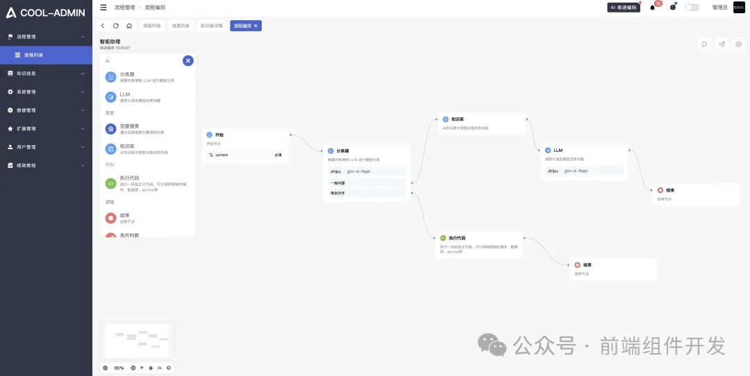Click the content field in 开始 node
This screenshot has height=376, width=750.
click(246, 155)
